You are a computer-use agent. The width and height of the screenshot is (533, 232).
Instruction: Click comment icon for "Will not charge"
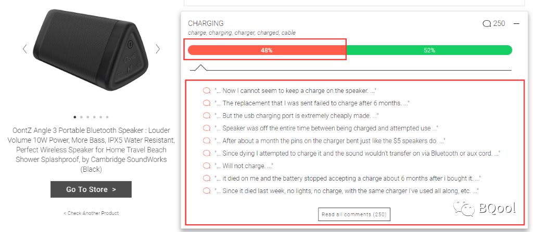(207, 166)
